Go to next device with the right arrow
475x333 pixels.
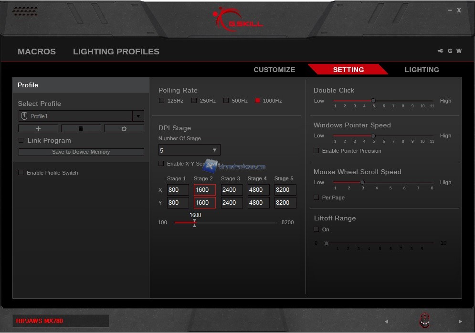tap(460, 321)
